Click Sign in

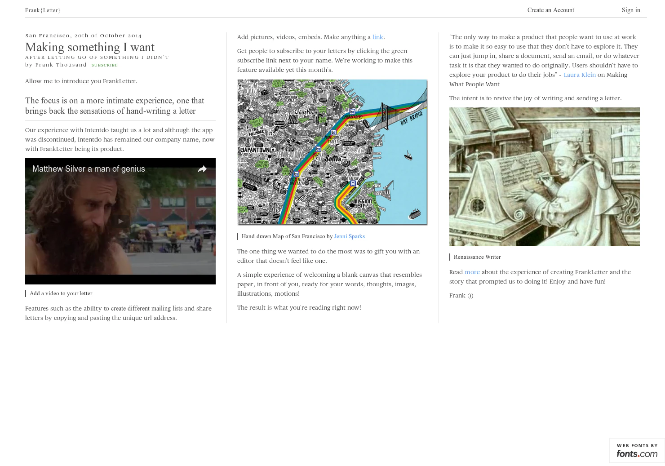631,10
